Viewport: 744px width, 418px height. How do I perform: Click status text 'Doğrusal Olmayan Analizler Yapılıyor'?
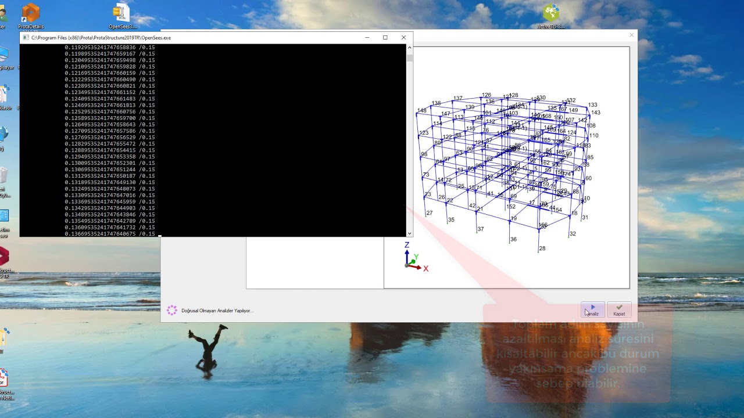(x=217, y=311)
